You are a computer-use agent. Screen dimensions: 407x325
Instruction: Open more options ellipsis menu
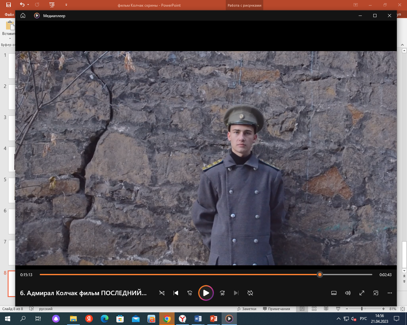click(x=390, y=293)
